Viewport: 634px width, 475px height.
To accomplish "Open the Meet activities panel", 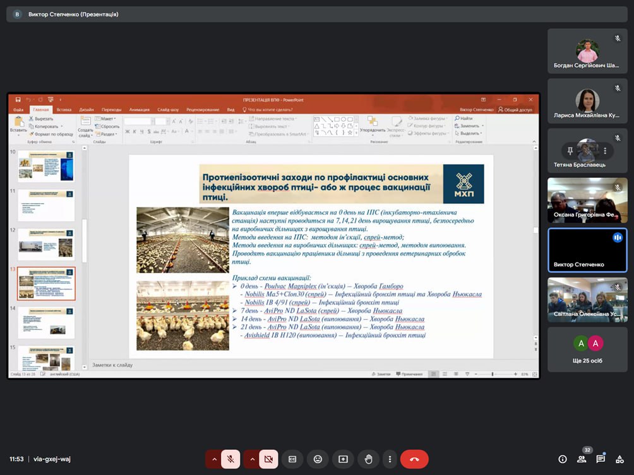I will click(619, 459).
